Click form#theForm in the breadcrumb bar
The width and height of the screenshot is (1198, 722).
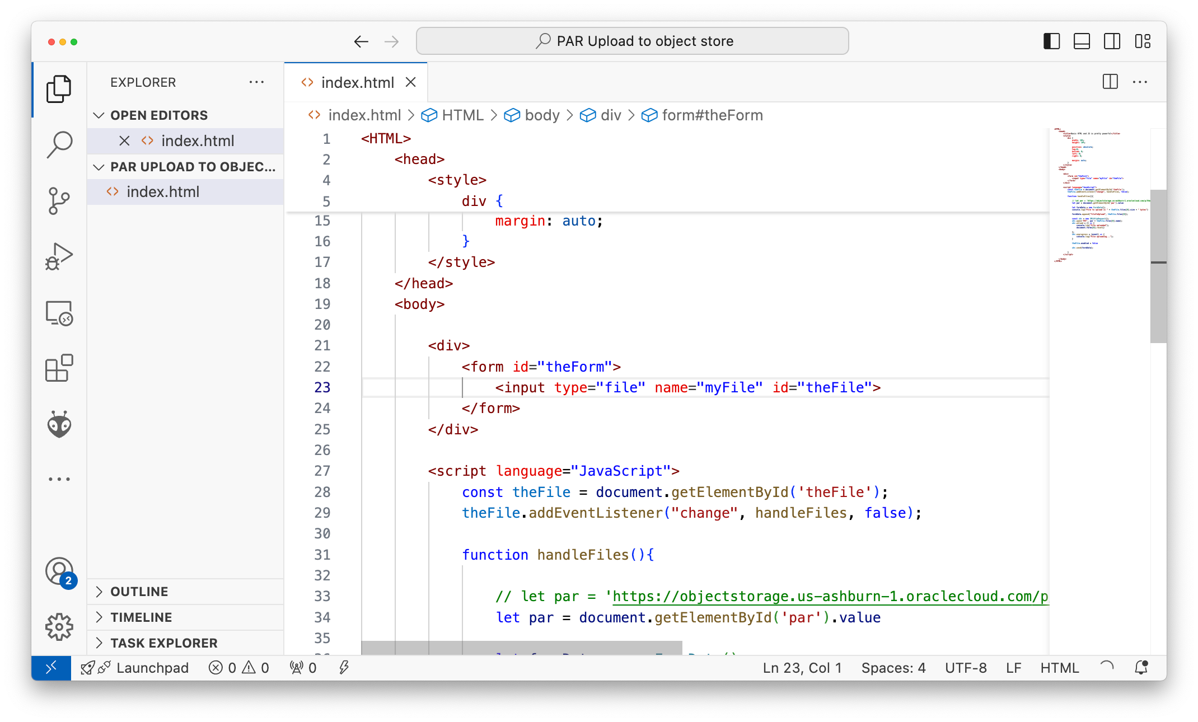click(712, 115)
